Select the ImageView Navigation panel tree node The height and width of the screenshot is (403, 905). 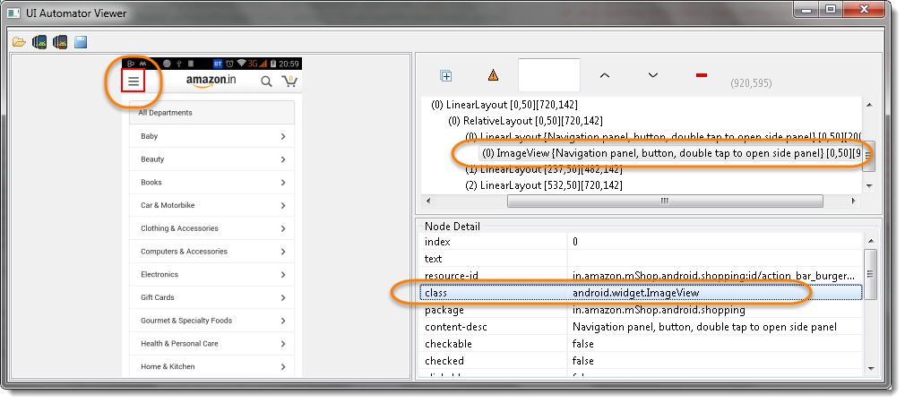tap(671, 153)
